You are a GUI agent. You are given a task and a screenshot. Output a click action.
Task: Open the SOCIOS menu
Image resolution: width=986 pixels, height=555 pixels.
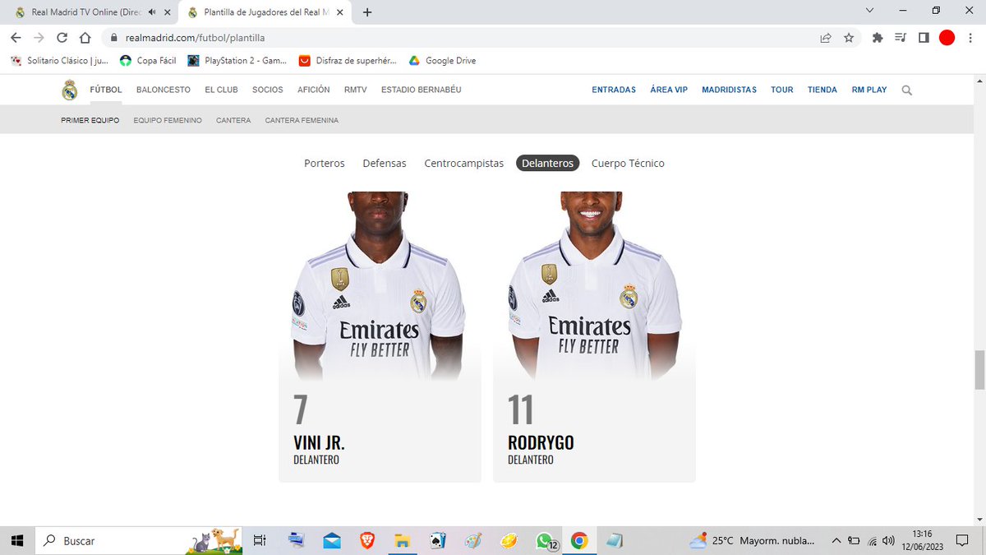pyautogui.click(x=268, y=90)
